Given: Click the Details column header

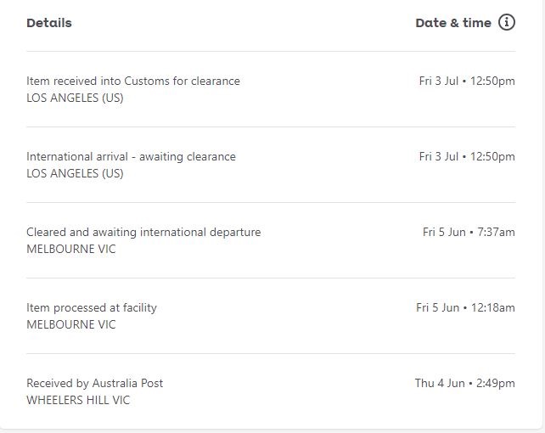Looking at the screenshot, I should tap(49, 23).
